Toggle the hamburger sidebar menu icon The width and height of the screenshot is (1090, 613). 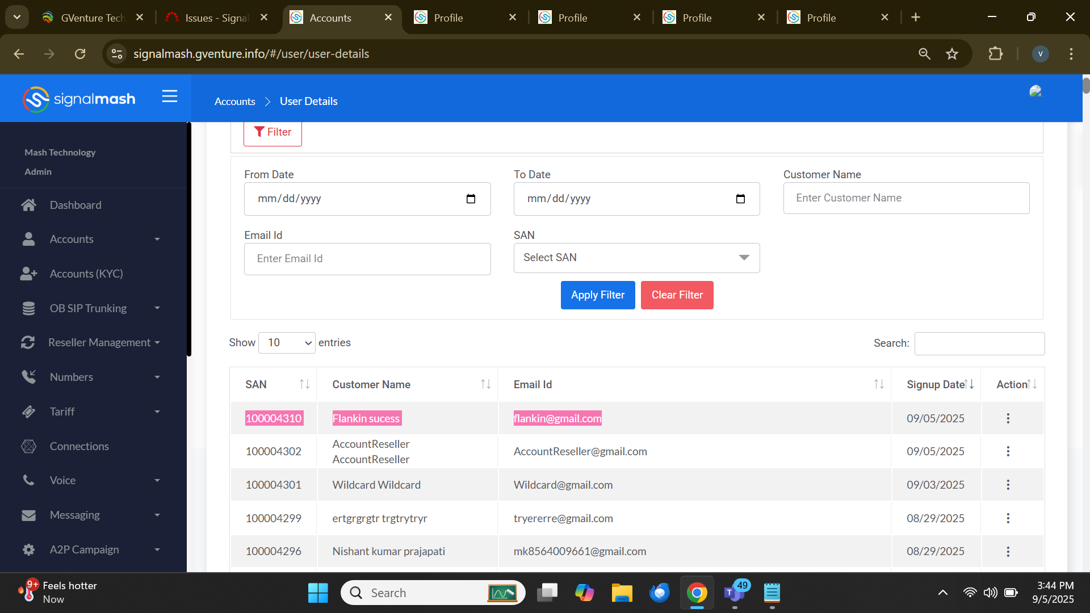[169, 96]
